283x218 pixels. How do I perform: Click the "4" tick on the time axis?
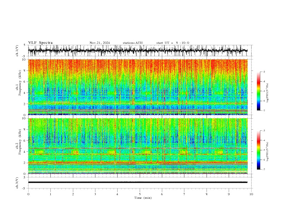pyautogui.click(x=118, y=194)
